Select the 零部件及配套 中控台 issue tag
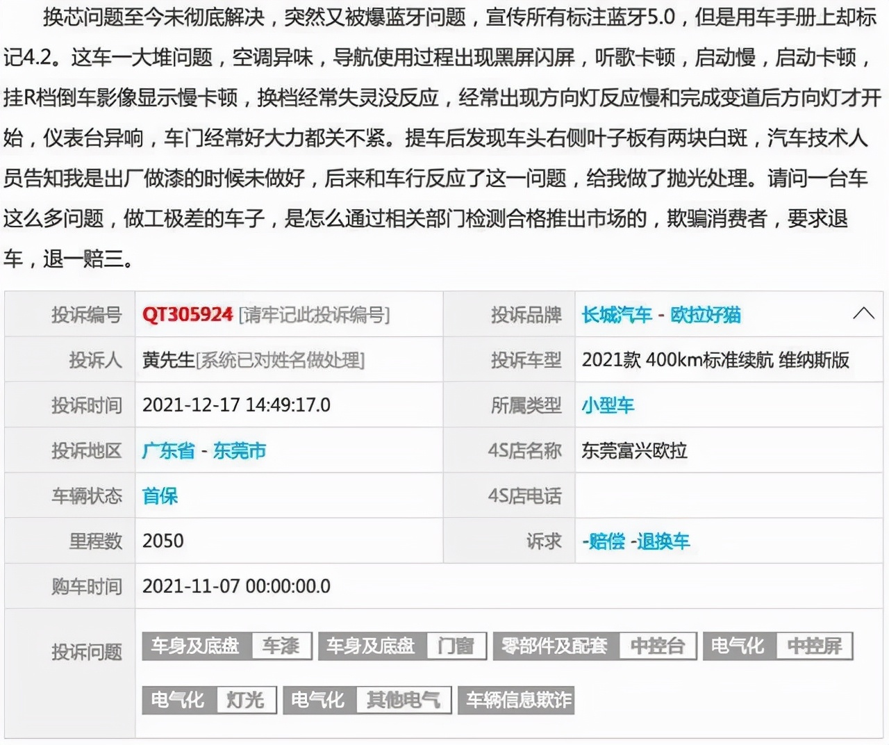This screenshot has height=745, width=889. (595, 646)
